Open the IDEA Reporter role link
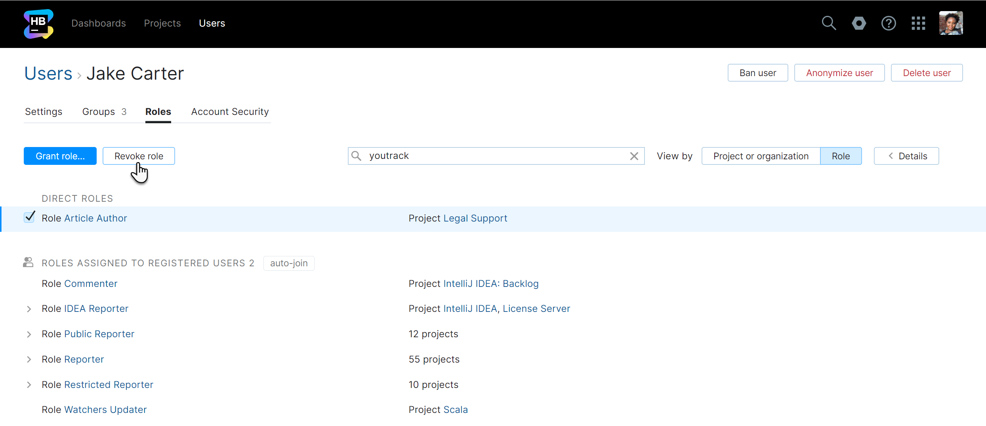This screenshot has width=986, height=426. pyautogui.click(x=96, y=309)
